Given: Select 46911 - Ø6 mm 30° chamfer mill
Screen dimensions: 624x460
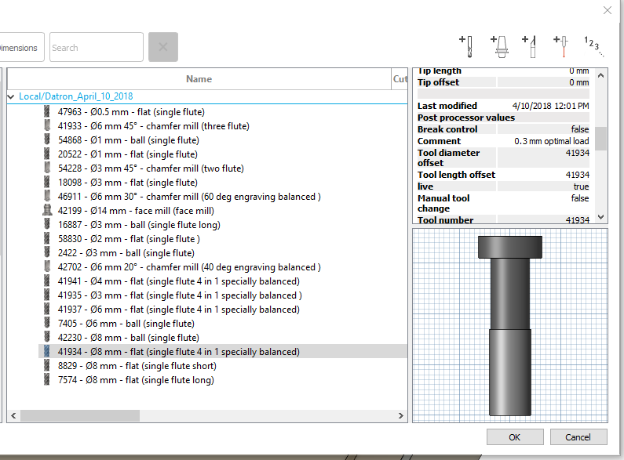Looking at the screenshot, I should point(189,197).
